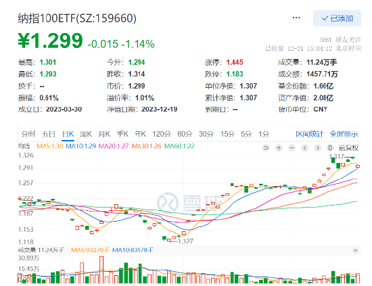The width and height of the screenshot is (372, 286).
Task: Click the 成交额 value 1457.71万
Action: coord(322,74)
